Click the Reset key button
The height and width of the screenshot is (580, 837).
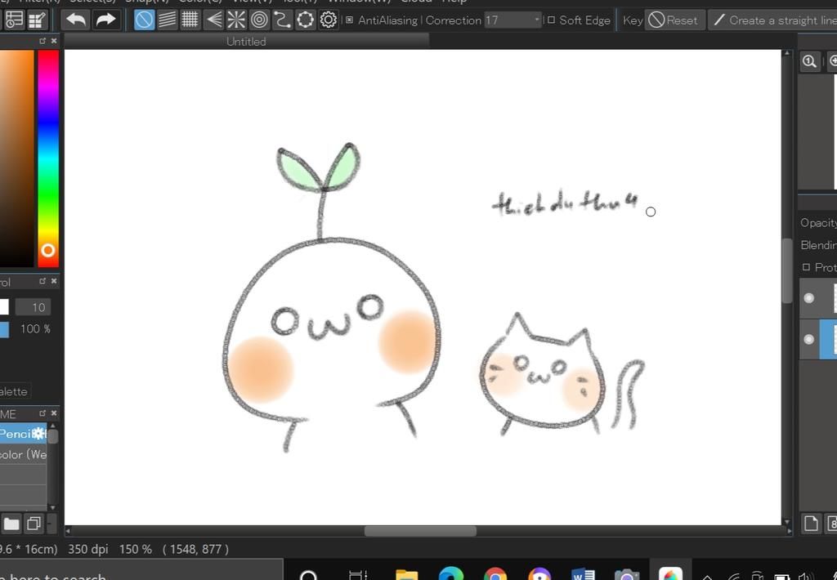pos(674,20)
